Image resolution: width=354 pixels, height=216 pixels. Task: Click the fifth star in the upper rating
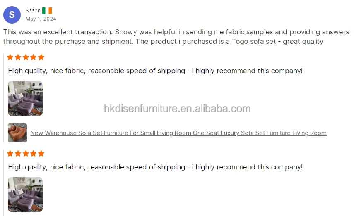[x=41, y=57]
